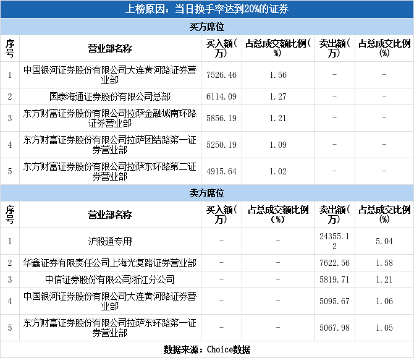Select the sell ratio 1.58

[384, 263]
